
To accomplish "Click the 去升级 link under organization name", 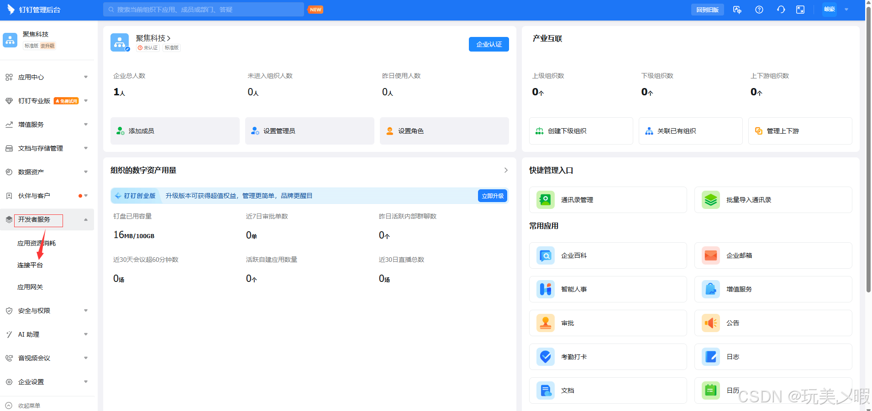I will (47, 46).
